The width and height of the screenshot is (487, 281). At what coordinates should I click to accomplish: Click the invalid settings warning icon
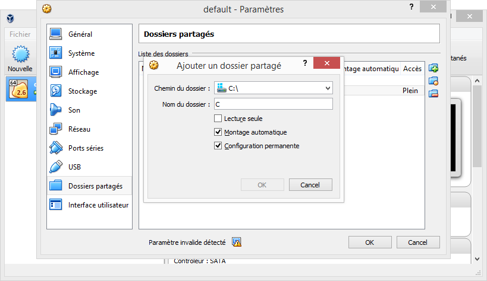[x=237, y=242]
